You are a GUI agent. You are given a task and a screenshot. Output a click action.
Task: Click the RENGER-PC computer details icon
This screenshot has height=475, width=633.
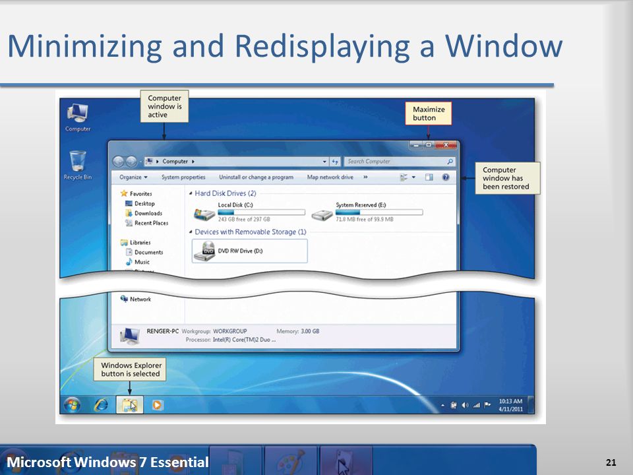pyautogui.click(x=130, y=336)
